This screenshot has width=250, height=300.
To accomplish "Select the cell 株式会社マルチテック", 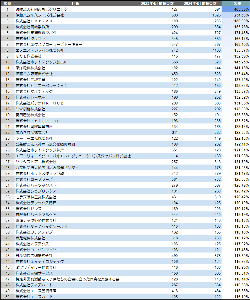I will (x=34, y=91).
